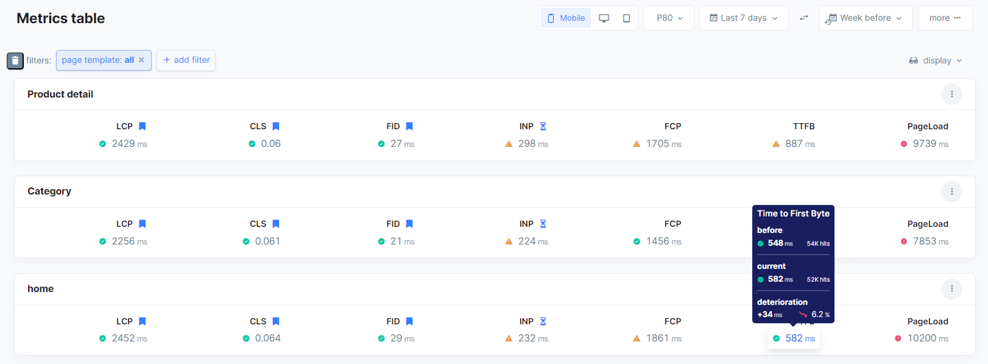Screen dimensions: 988x364
Task: Open the P80 percentile dropdown
Action: click(669, 18)
